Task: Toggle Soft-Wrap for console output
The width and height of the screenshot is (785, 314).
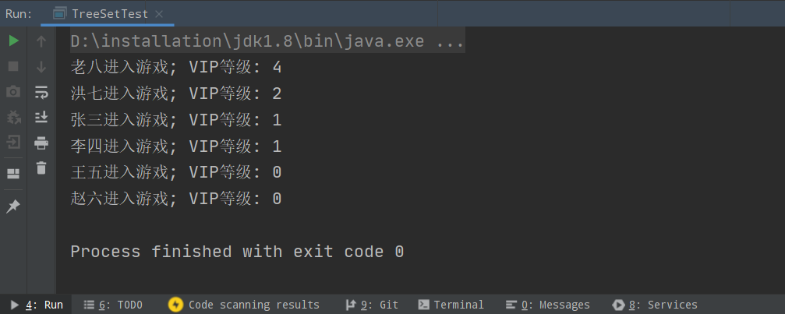Action: pyautogui.click(x=41, y=92)
